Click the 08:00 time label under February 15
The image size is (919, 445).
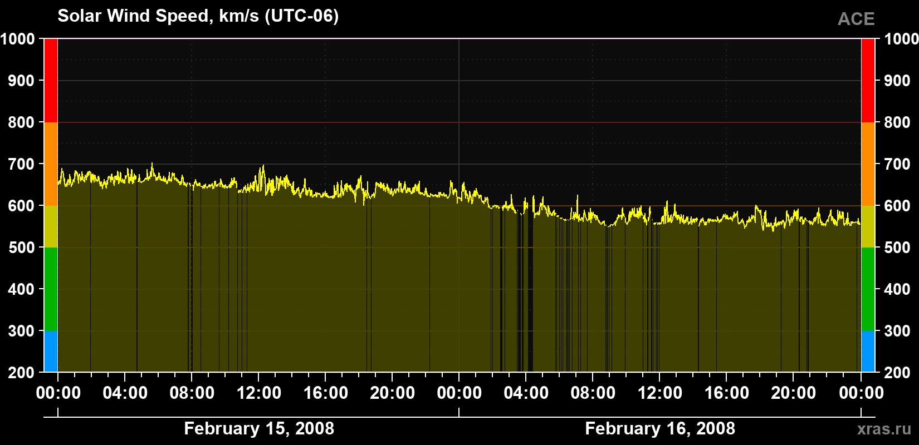192,393
